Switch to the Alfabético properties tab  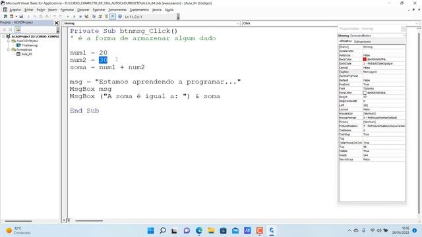(x=346, y=41)
